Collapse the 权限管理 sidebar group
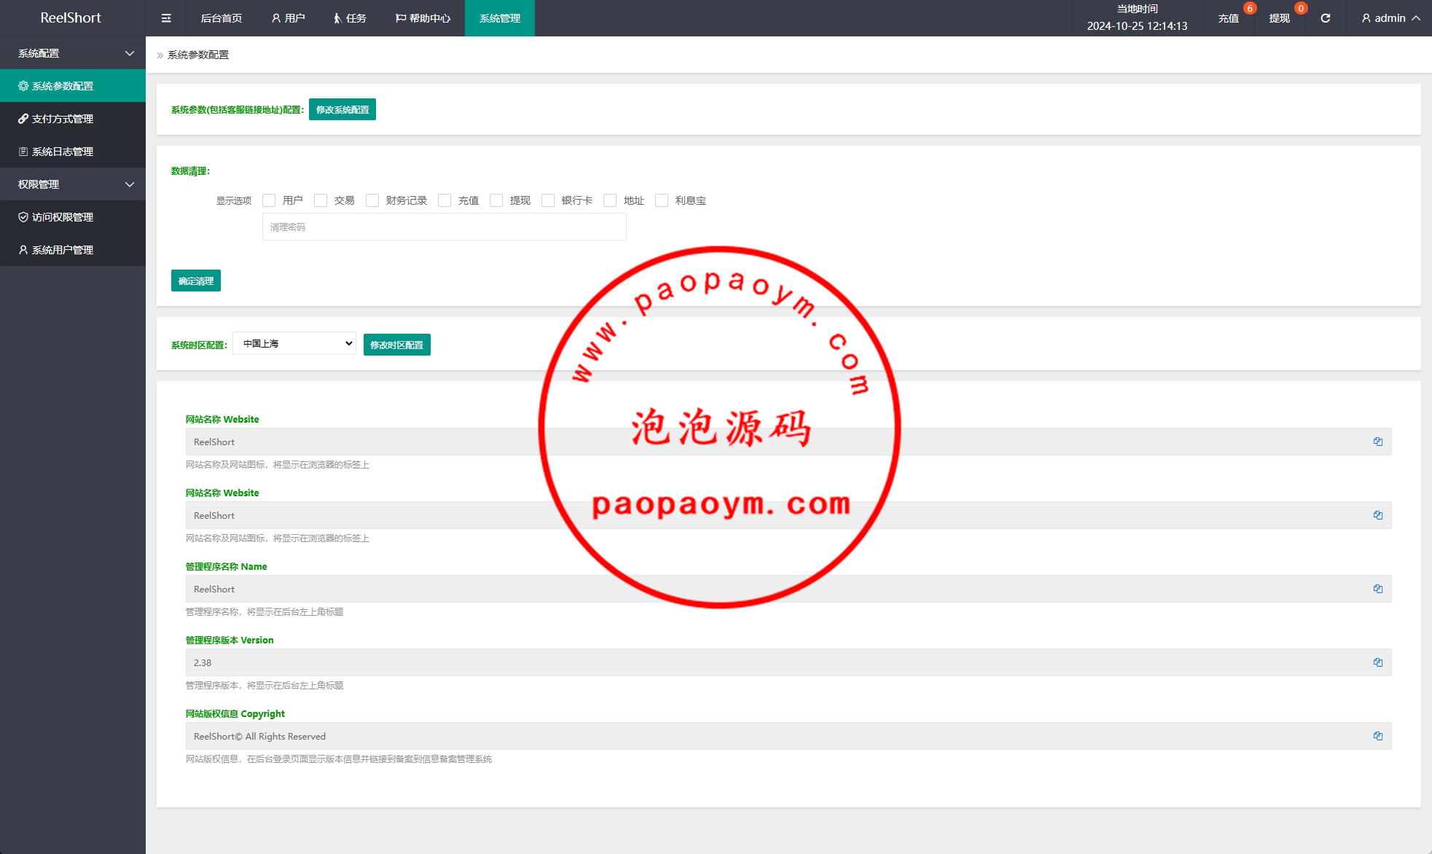 pos(73,184)
